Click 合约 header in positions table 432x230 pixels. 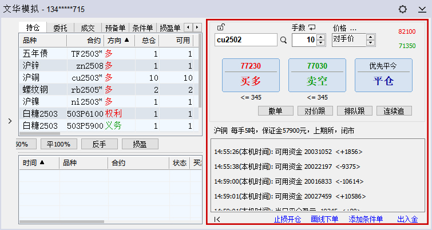tap(85, 41)
